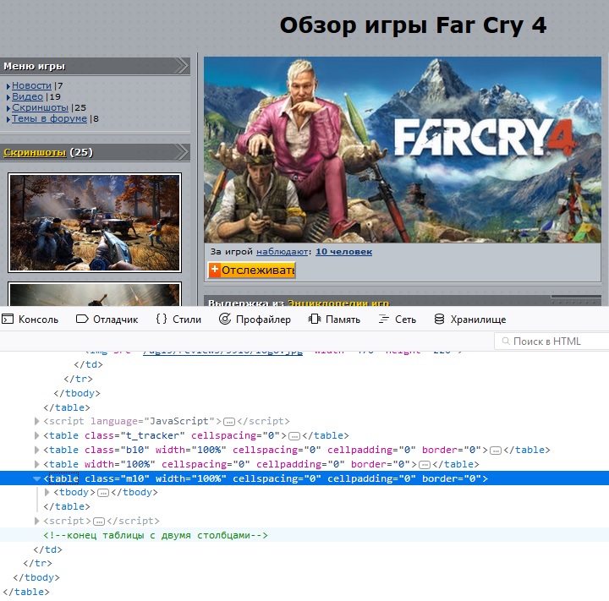Click the plus icon on Отслеживать button
This screenshot has width=609, height=601.
[214, 269]
